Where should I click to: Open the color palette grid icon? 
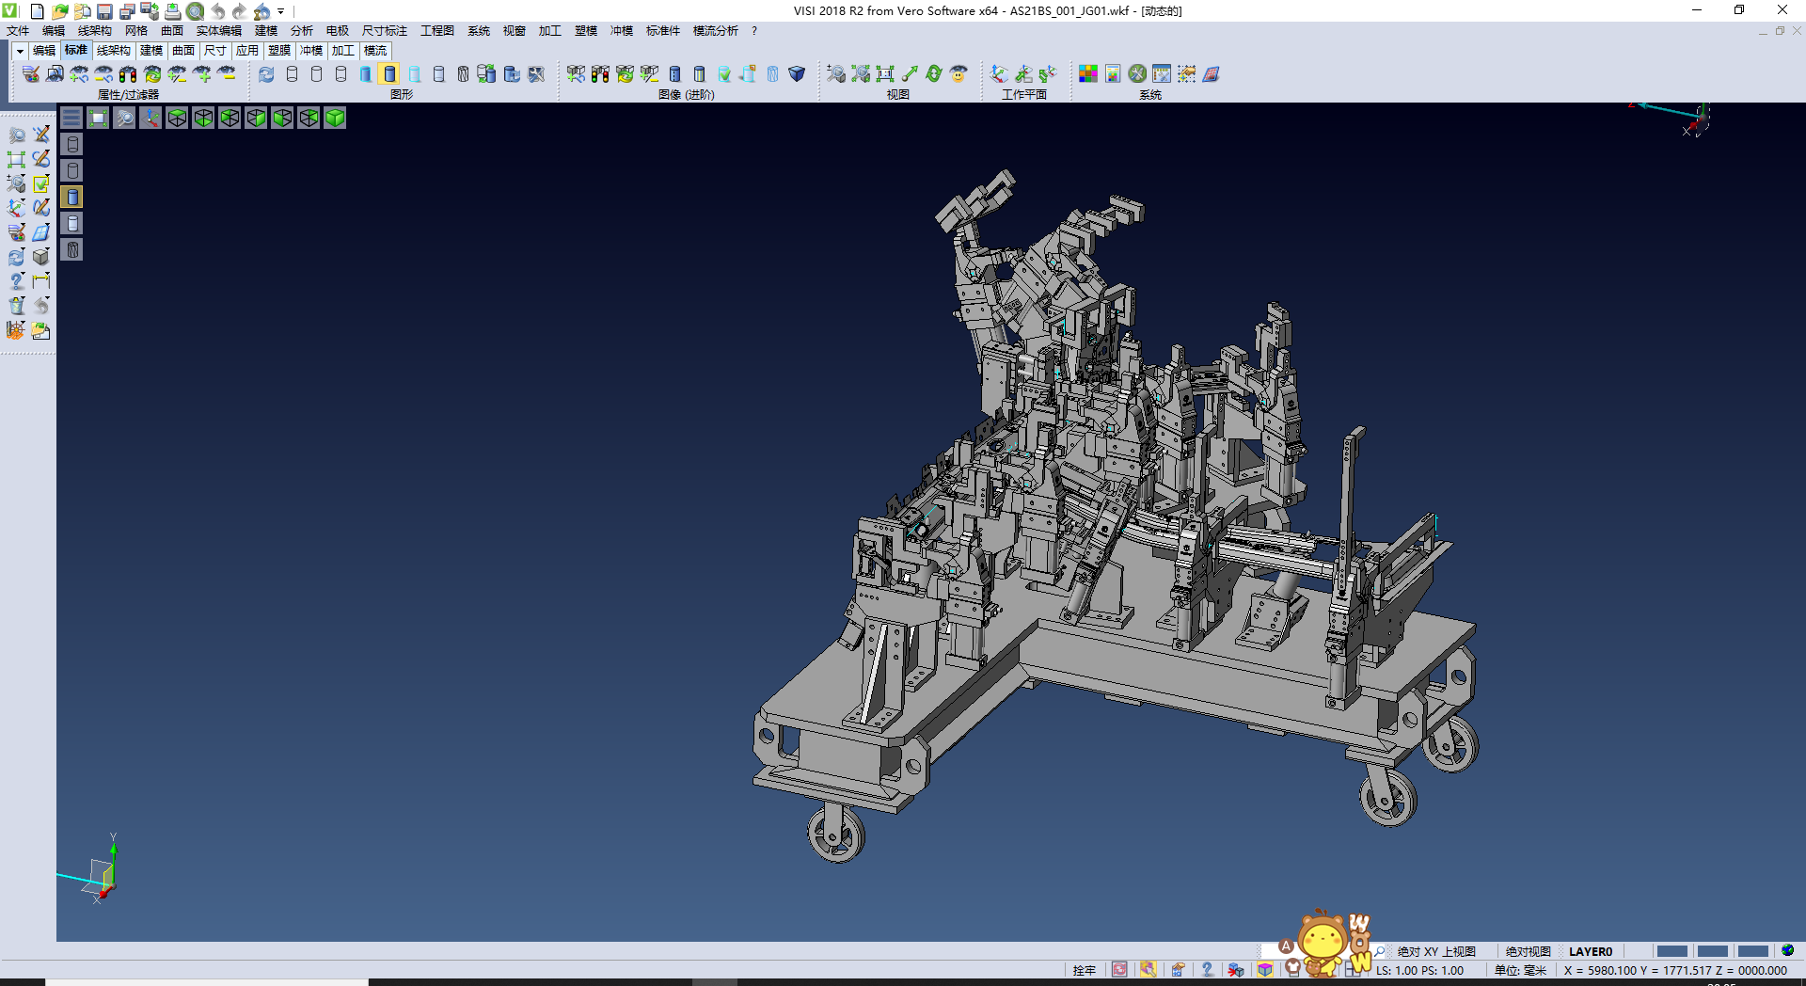pyautogui.click(x=1088, y=74)
